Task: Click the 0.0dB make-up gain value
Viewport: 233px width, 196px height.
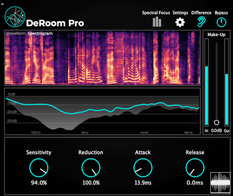Action: pyautogui.click(x=216, y=131)
